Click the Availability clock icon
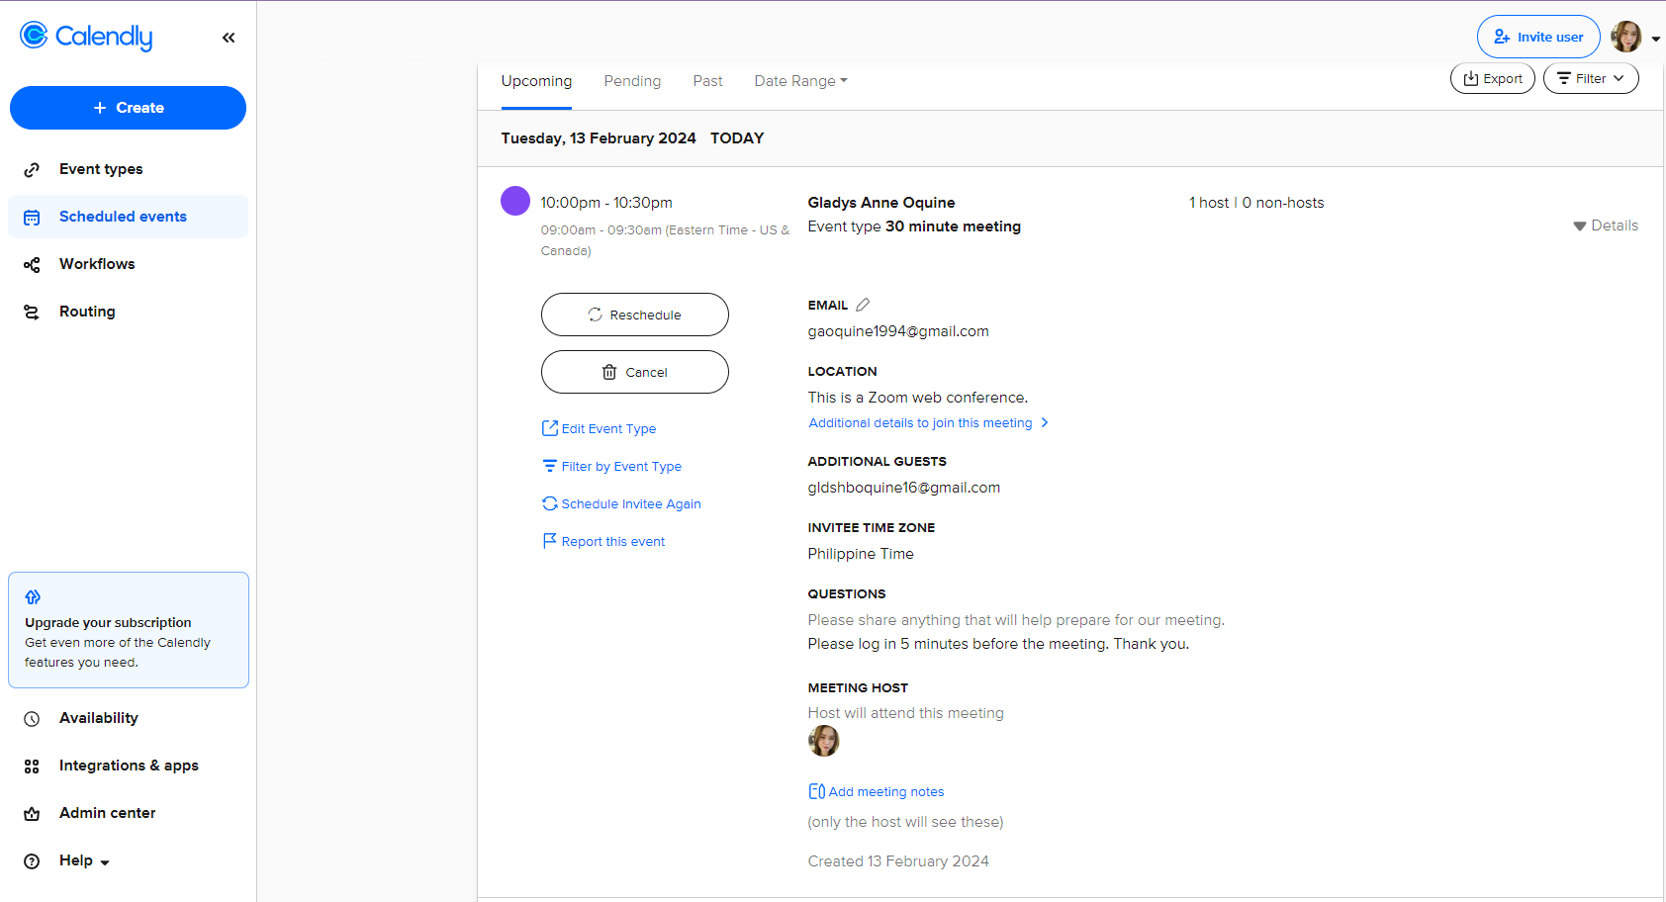This screenshot has width=1666, height=902. tap(32, 719)
